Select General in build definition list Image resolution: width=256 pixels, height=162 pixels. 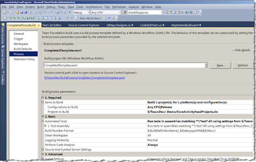(19, 34)
